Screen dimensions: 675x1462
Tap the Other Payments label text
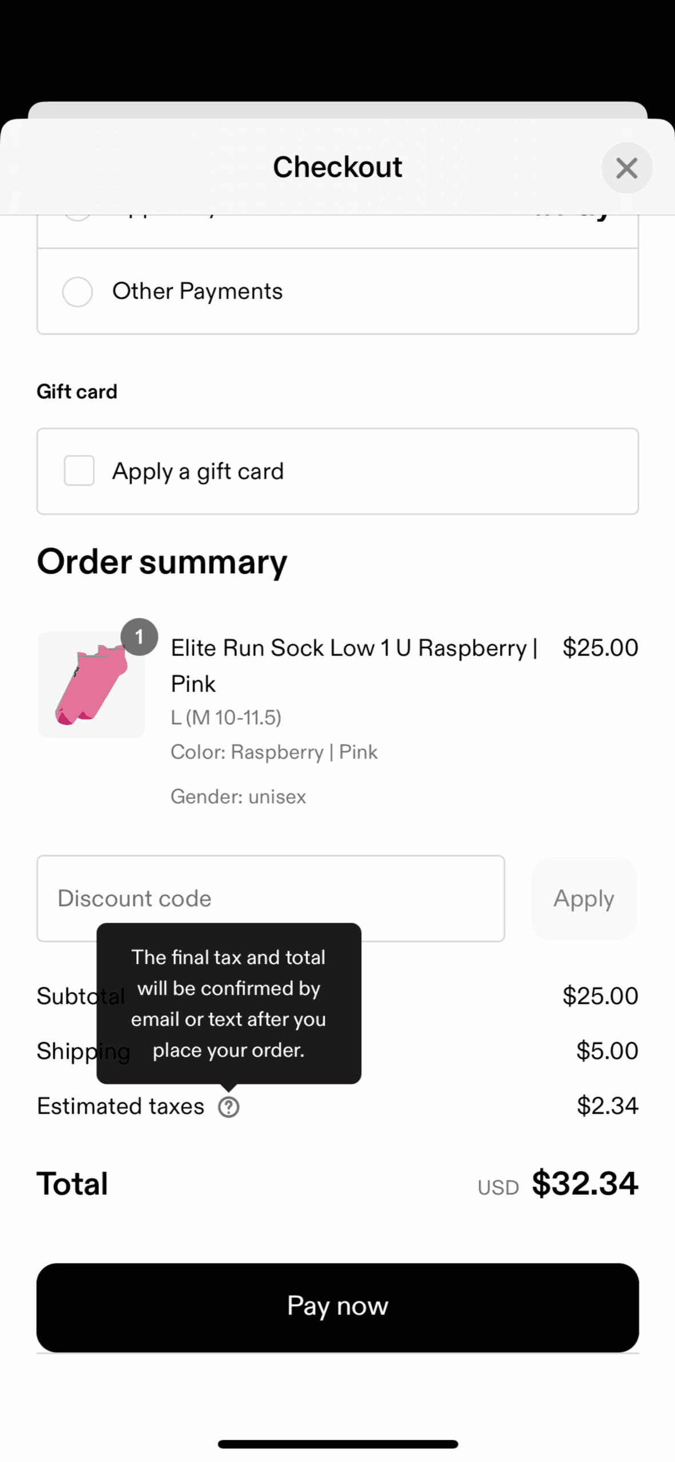click(x=197, y=292)
